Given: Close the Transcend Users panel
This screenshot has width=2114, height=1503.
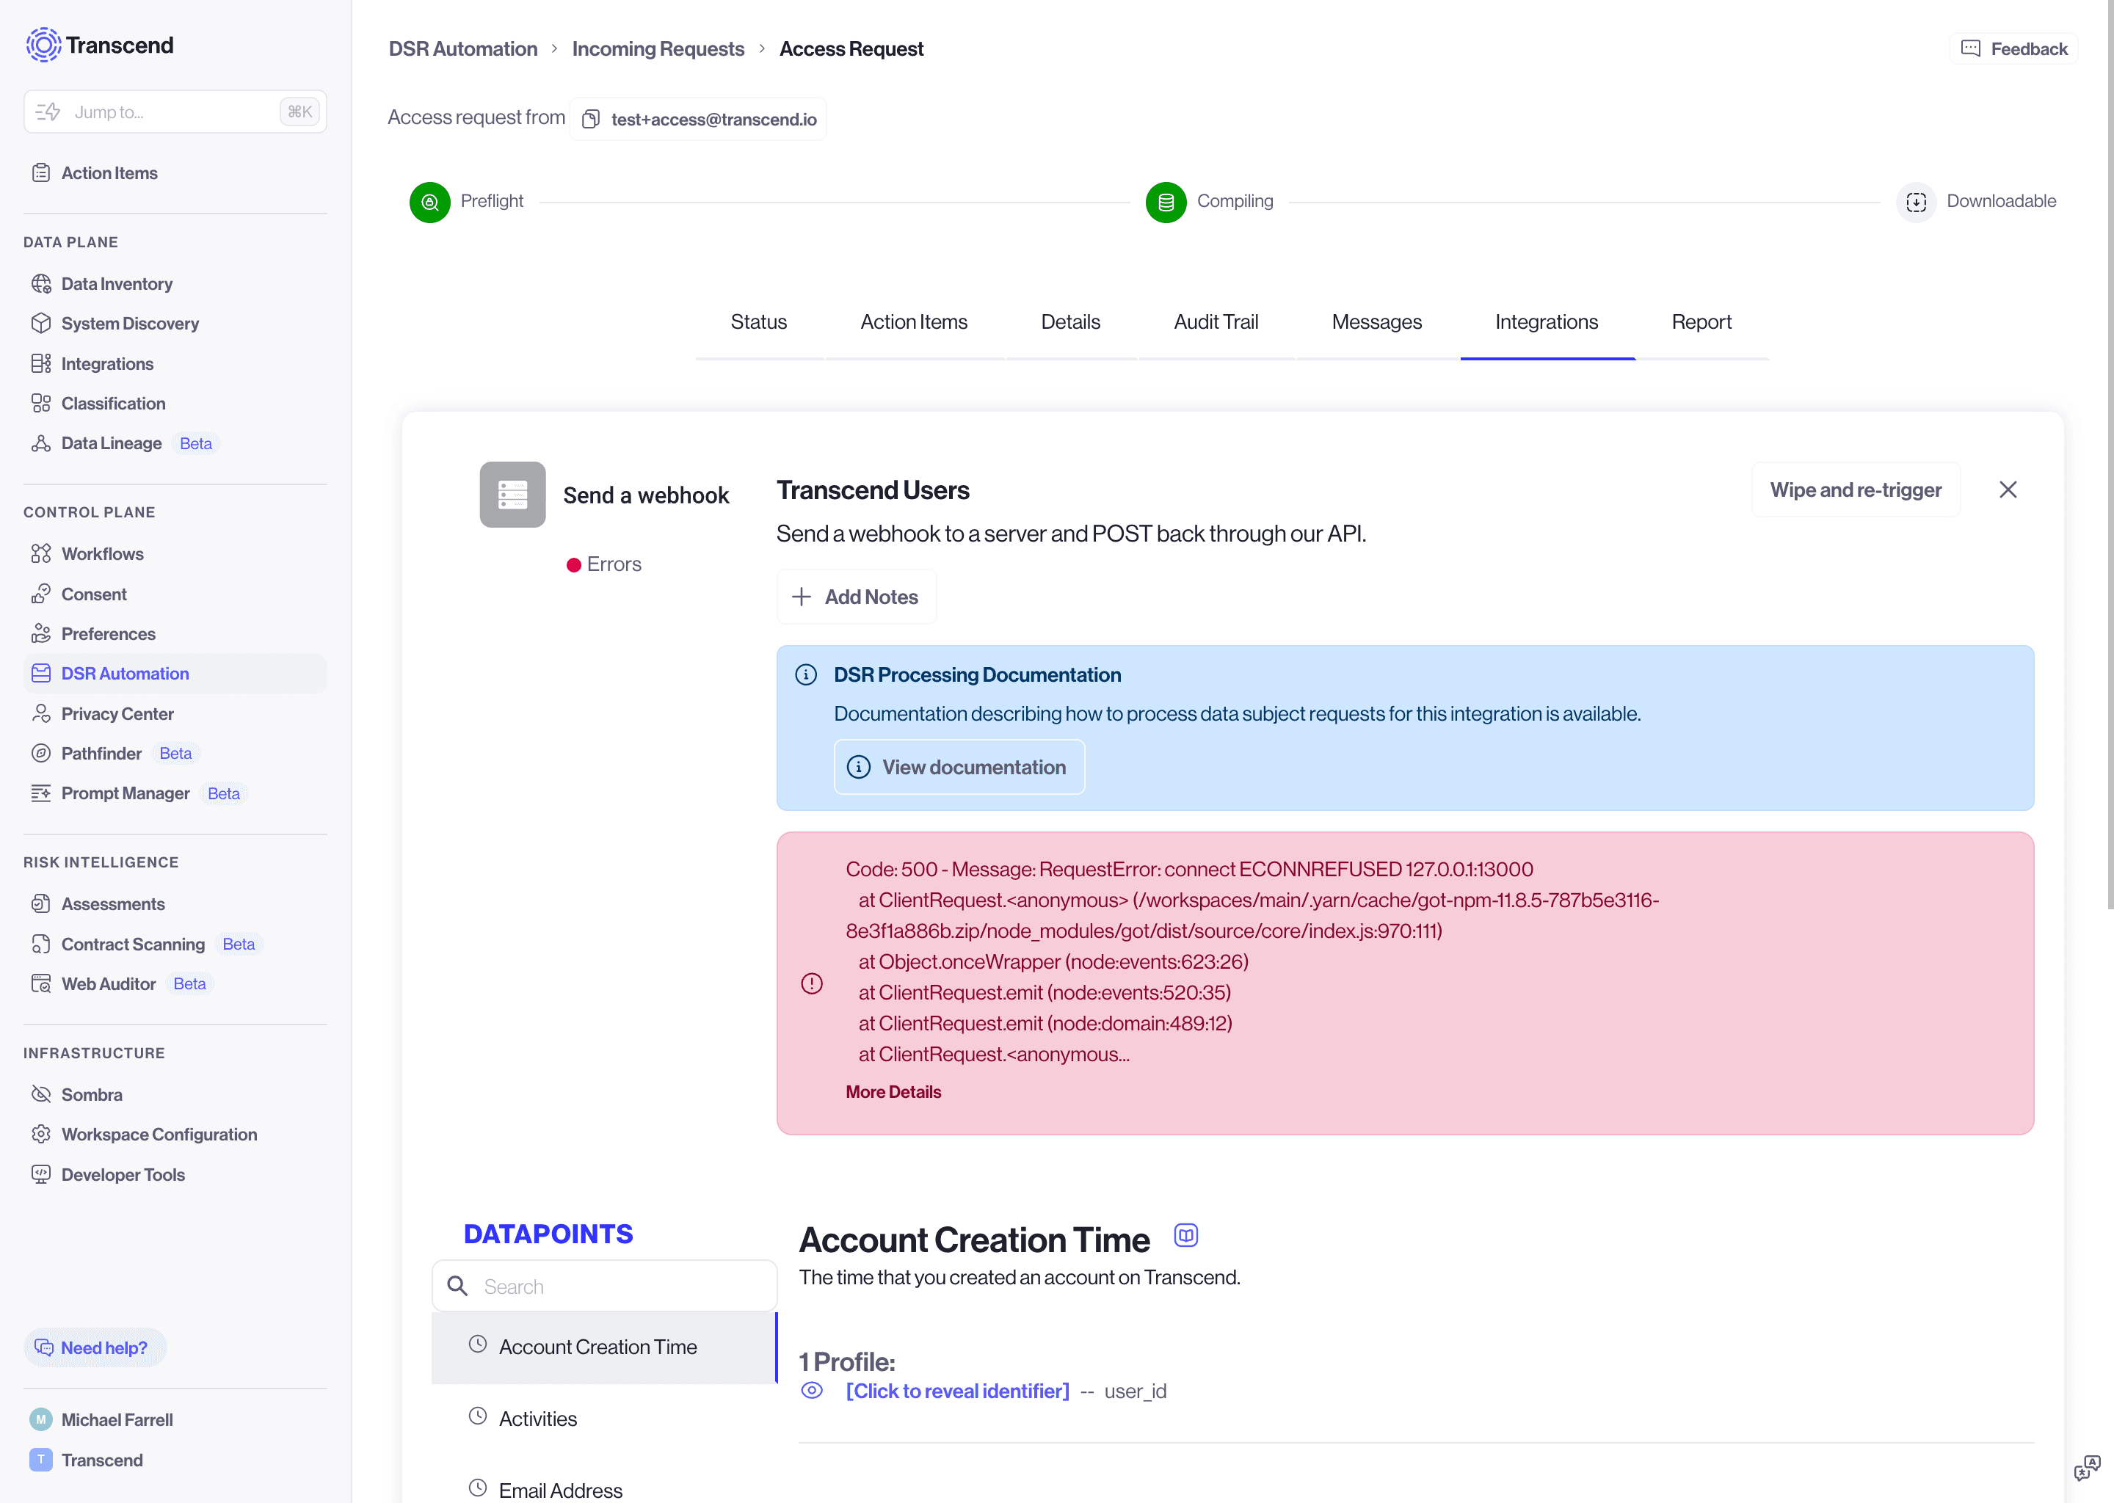Looking at the screenshot, I should click(x=2008, y=490).
